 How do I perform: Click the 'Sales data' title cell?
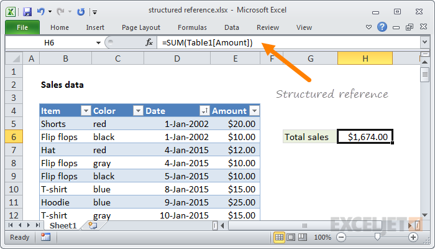[x=62, y=85]
